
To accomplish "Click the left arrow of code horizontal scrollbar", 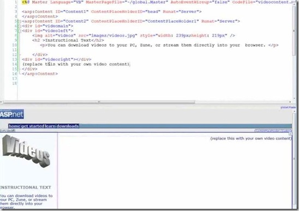I will [x=1, y=102].
